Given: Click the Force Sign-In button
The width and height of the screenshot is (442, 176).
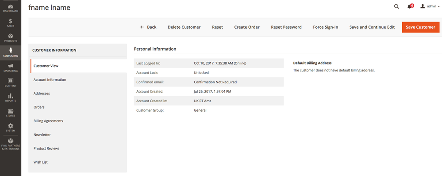Looking at the screenshot, I should 326,27.
